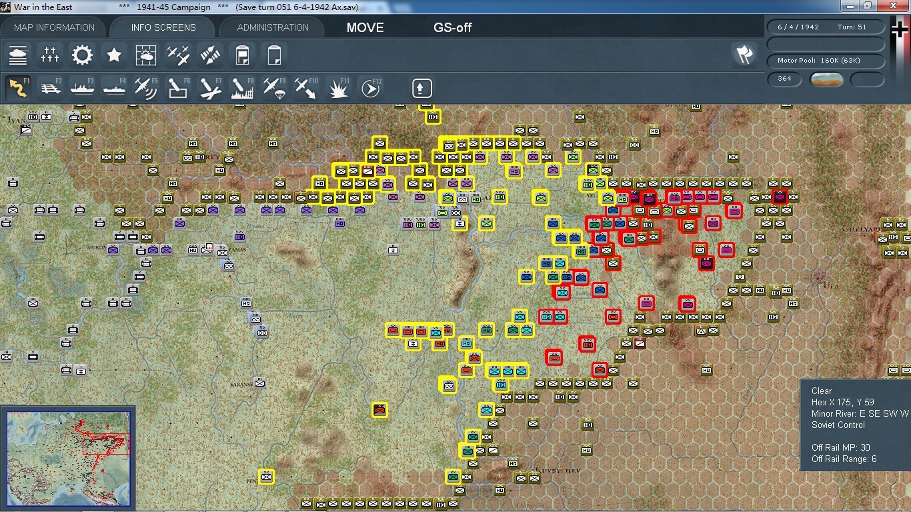Click the crossed white flags icon
The width and height of the screenshot is (911, 512).
coord(744,55)
